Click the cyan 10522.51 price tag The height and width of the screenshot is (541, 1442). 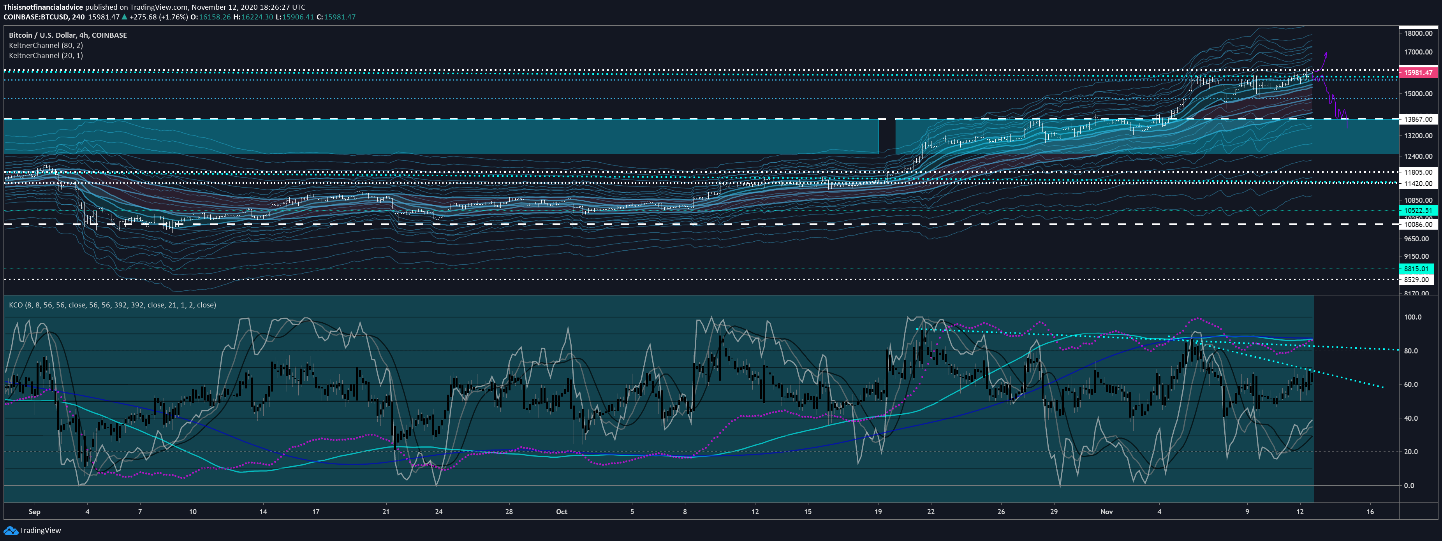coord(1418,210)
